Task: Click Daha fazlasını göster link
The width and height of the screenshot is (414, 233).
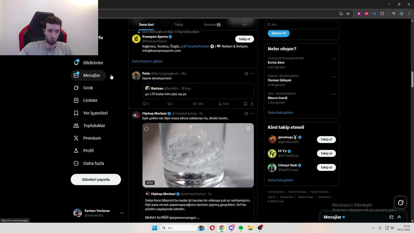Action: [147, 61]
